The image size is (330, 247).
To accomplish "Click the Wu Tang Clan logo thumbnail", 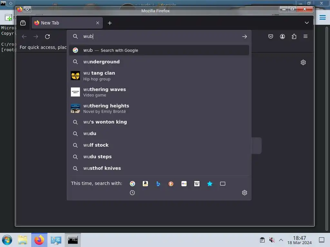I will (75, 76).
